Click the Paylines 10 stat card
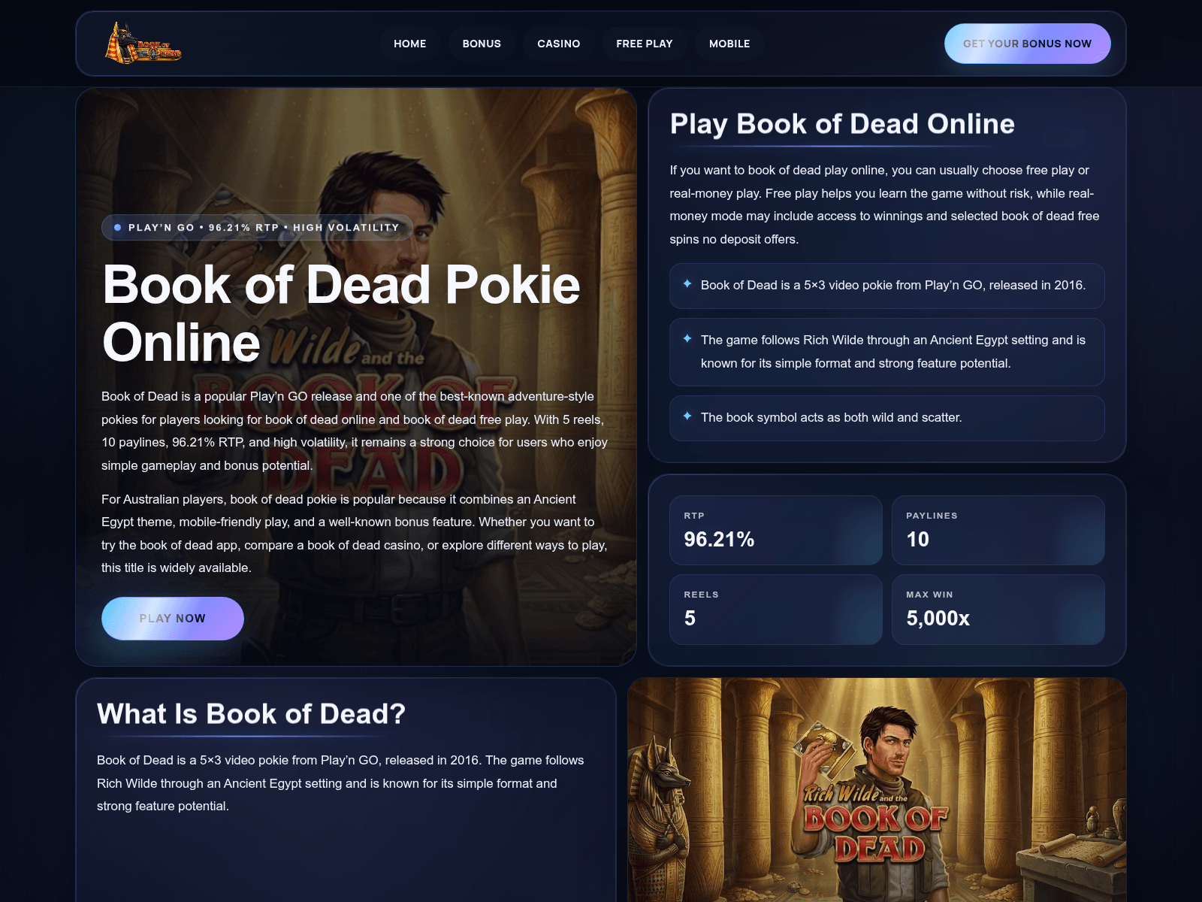The image size is (1202, 902). click(998, 530)
